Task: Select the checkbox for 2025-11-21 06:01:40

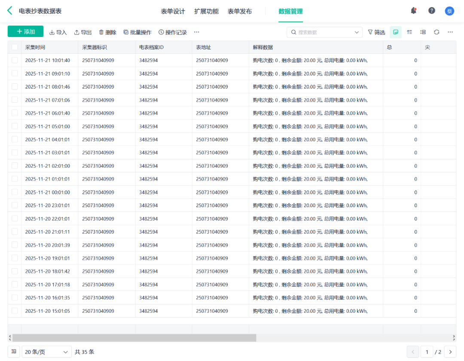Action: tap(15, 113)
